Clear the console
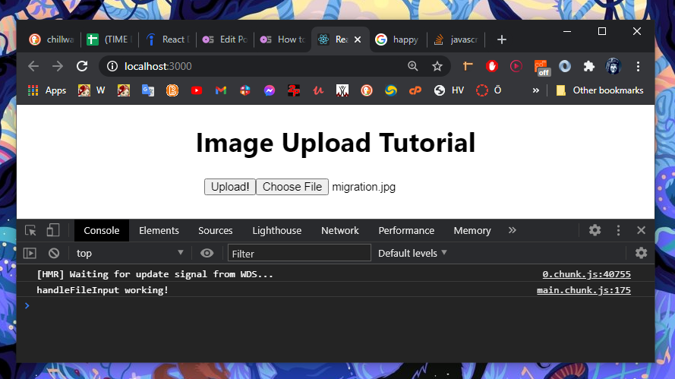Screen dimensions: 675x379 click(x=54, y=253)
